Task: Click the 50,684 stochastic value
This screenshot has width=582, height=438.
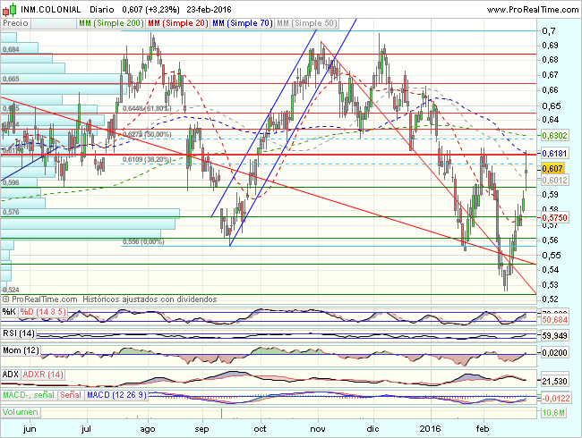Action: (554, 319)
